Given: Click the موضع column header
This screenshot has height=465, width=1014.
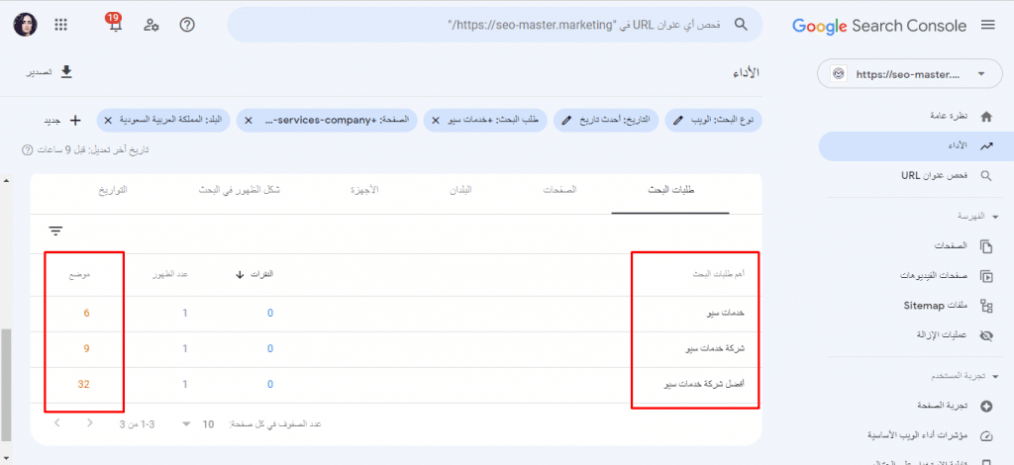Looking at the screenshot, I should pos(81,274).
